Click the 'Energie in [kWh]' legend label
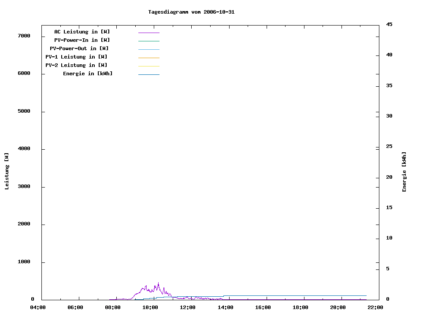The image size is (423, 317). (x=88, y=74)
